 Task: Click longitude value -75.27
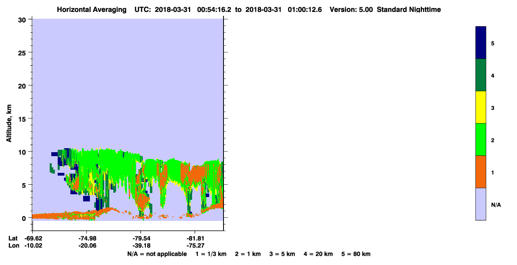pos(195,246)
